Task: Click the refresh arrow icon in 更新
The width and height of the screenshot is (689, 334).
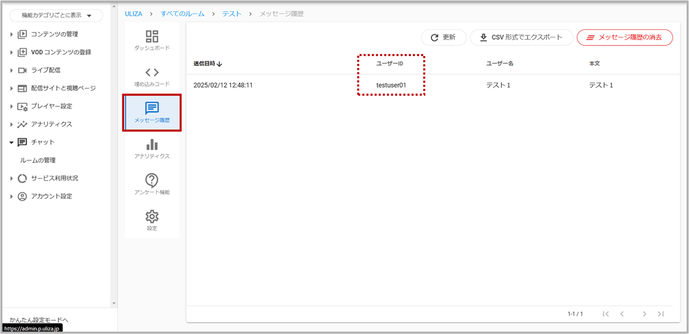Action: tap(435, 37)
